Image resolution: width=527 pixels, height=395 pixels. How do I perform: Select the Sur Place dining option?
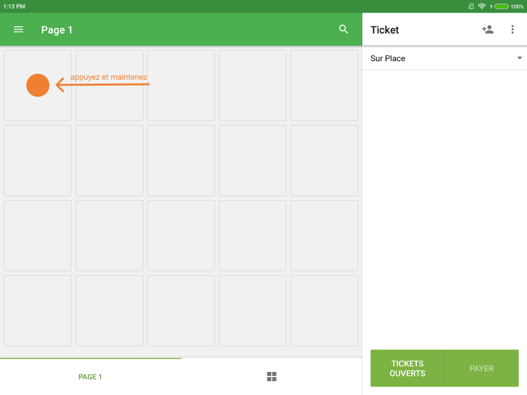(388, 59)
